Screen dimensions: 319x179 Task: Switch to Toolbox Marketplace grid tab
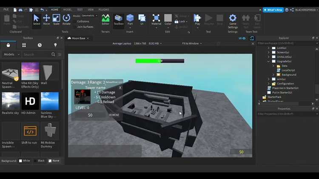pyautogui.click(x=24, y=45)
